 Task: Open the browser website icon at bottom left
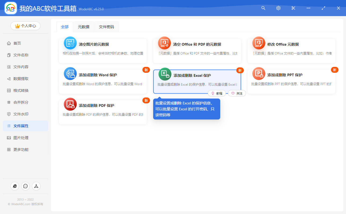15,186
